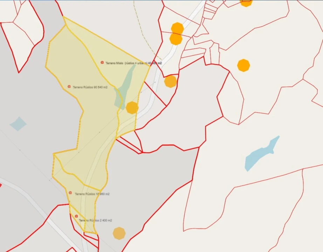This screenshot has width=323, height=252.
Task: Click the red dot beside Terreno Misto
Action: pyautogui.click(x=102, y=62)
